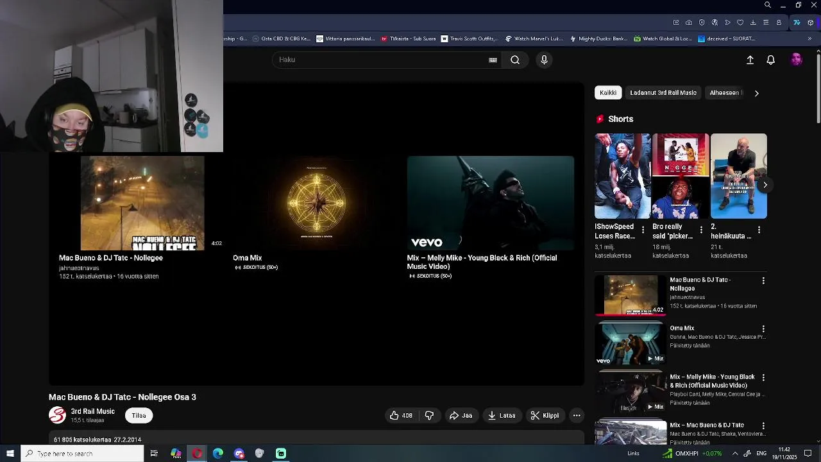Switch to Opera on the taskbar
821x462 pixels.
tap(197, 454)
